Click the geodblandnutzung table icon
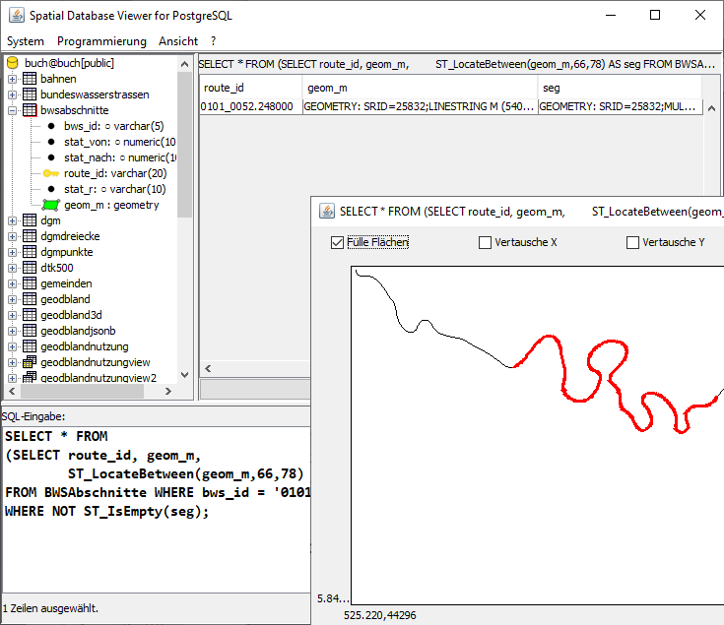 pos(30,345)
